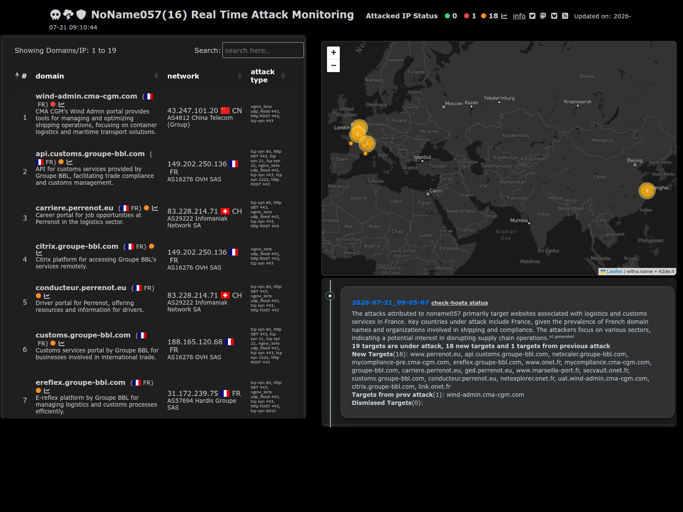Click French flag beside carriere.perrenot.eu domain

coord(125,208)
